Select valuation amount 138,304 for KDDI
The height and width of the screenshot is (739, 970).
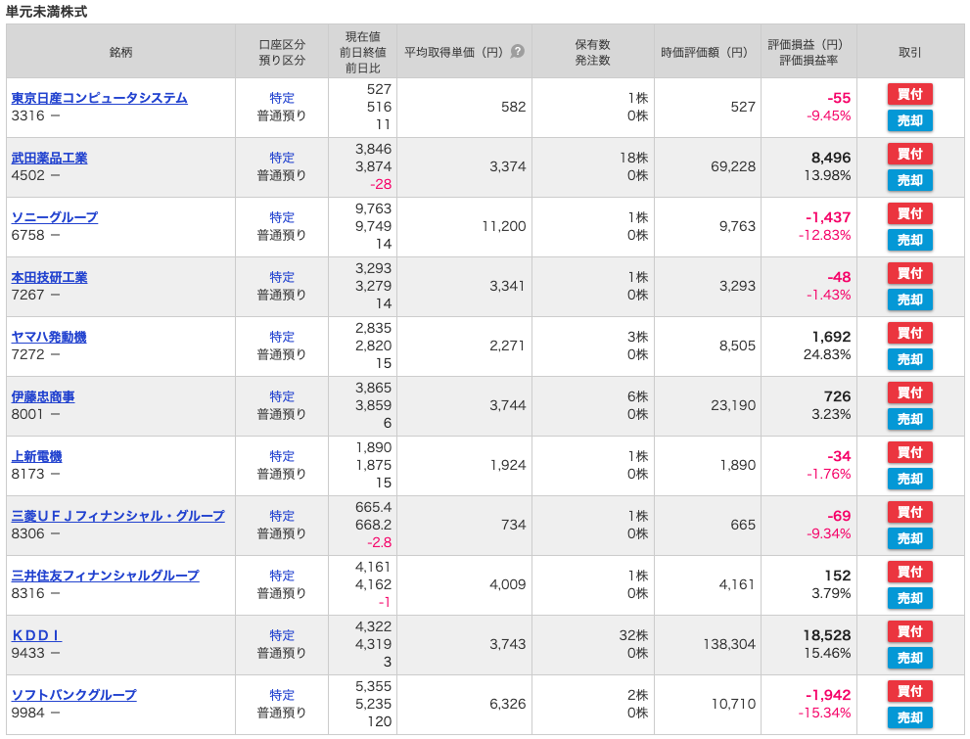[x=729, y=644]
